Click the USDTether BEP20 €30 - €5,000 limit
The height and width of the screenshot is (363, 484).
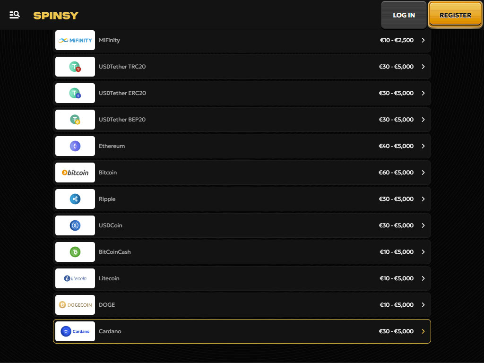tap(396, 120)
